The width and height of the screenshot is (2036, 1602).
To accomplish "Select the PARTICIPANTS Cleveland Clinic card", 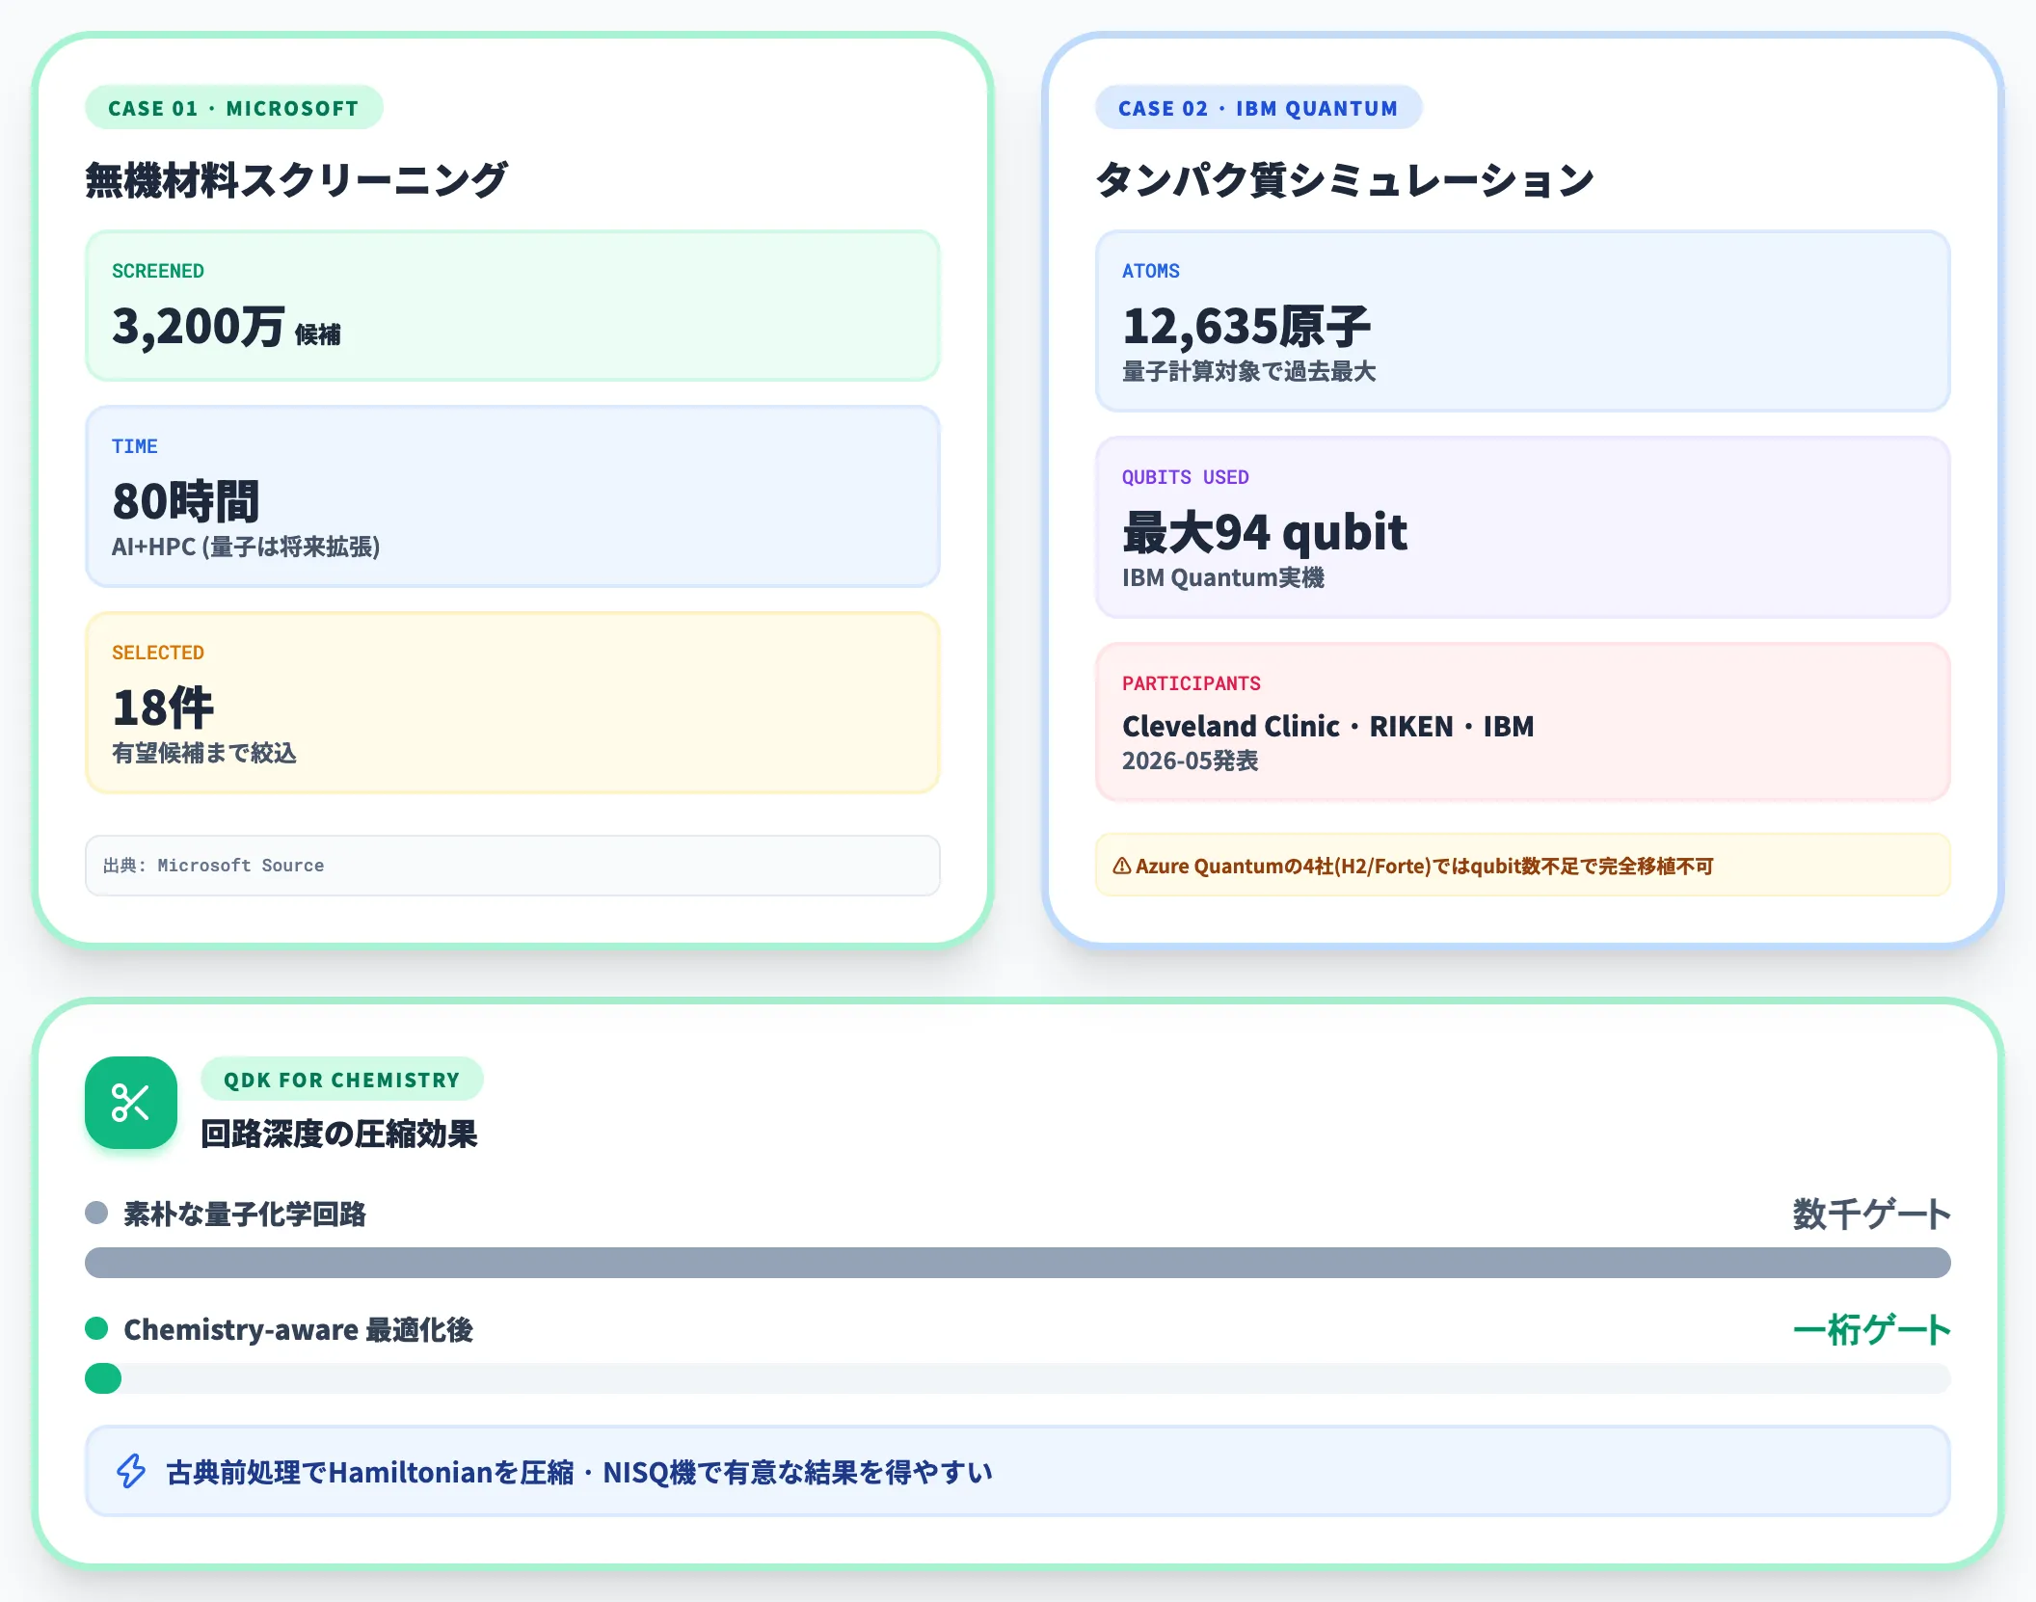I will [x=1523, y=722].
